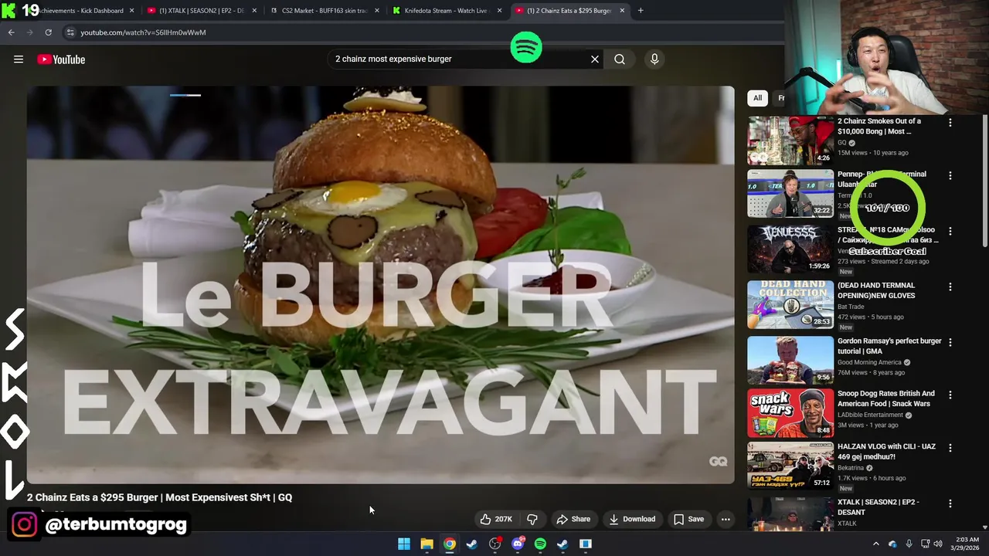Open Chrome from the taskbar
Image resolution: width=989 pixels, height=556 pixels.
point(450,544)
